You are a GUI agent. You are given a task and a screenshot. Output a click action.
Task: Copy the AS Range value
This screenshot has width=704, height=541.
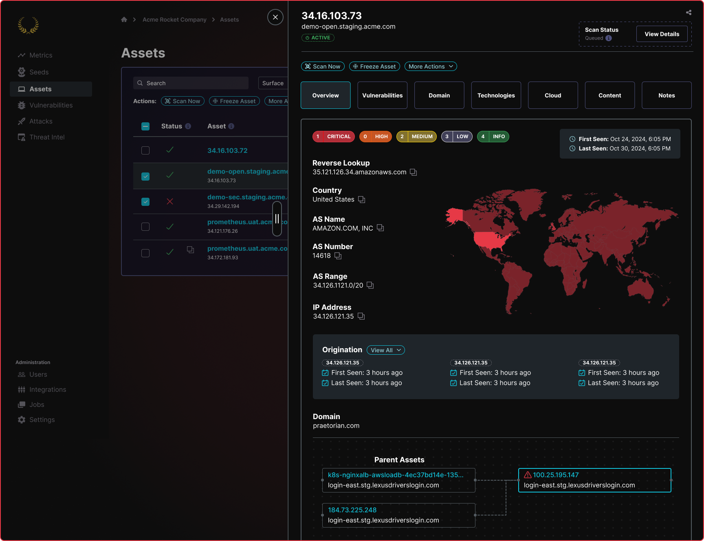point(370,285)
